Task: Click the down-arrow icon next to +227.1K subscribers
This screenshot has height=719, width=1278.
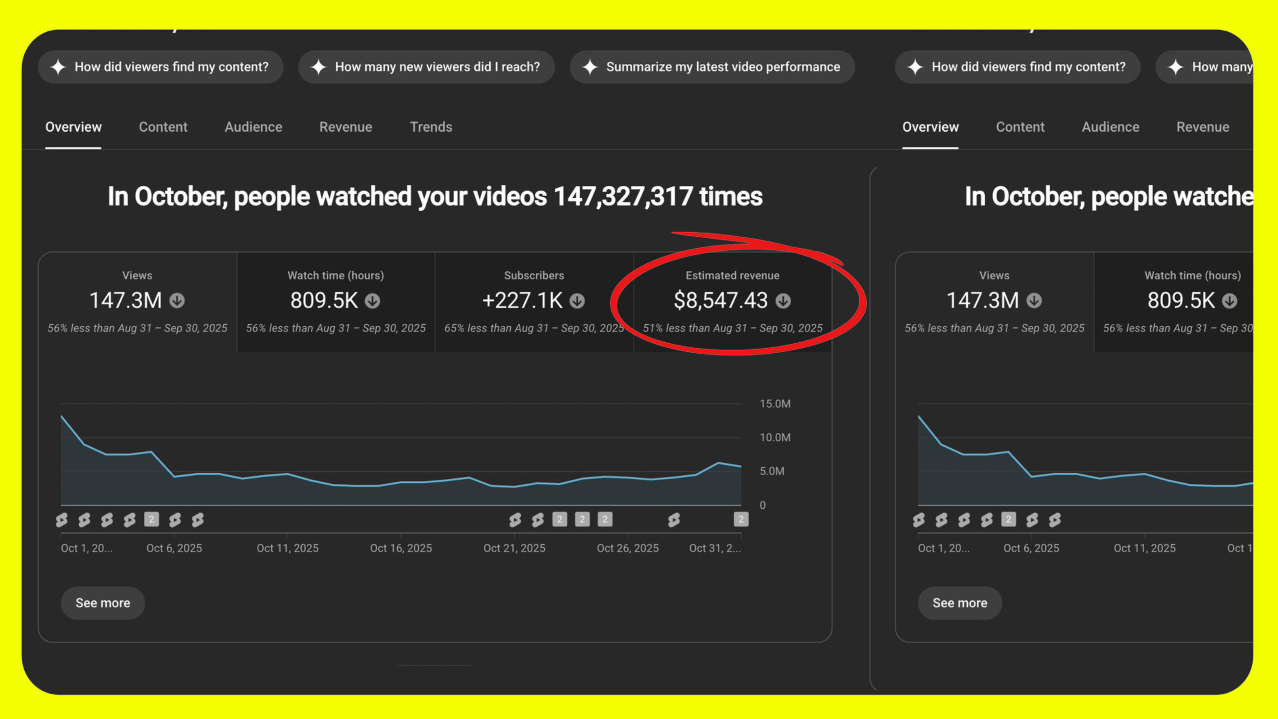Action: pos(577,301)
